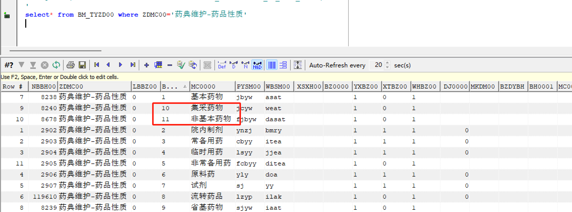Switch to the grid view layout

point(272,65)
